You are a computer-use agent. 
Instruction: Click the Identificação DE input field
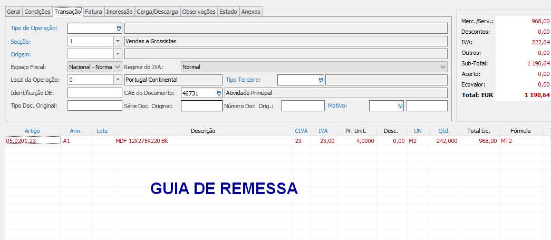[95, 93]
